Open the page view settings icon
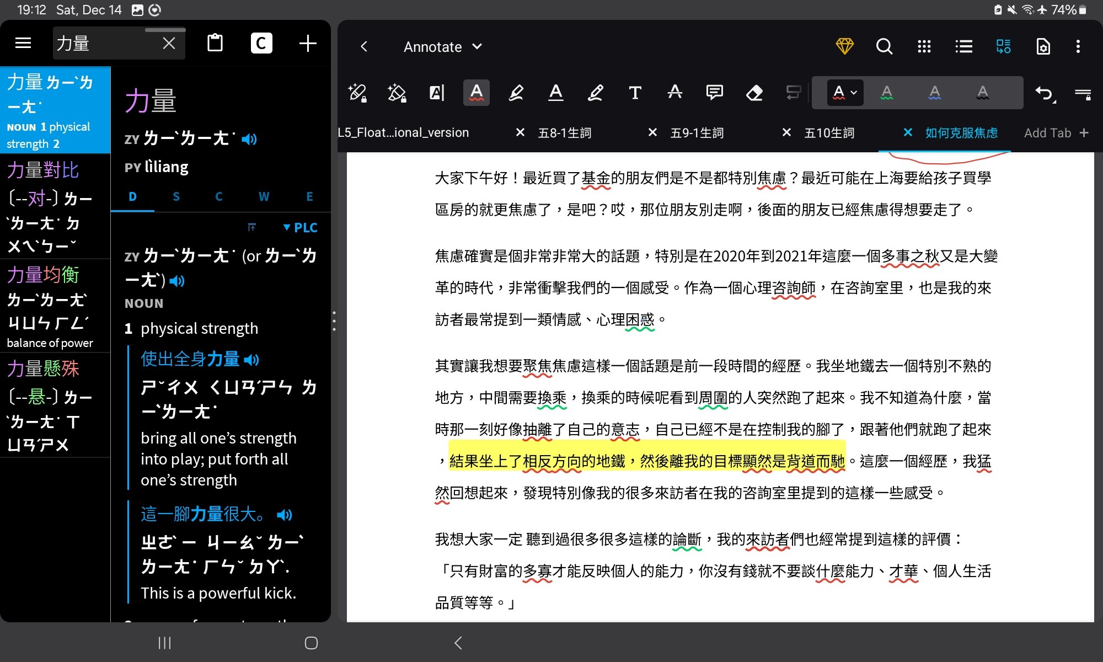This screenshot has width=1103, height=662. [1043, 46]
